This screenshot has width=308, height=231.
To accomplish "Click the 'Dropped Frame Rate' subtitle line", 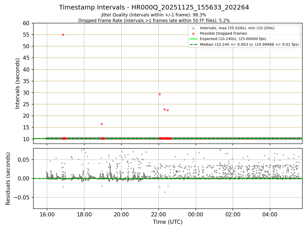I will click(x=154, y=20).
